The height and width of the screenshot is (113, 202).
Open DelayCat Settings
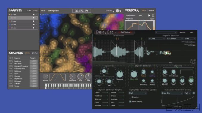pyautogui.click(x=183, y=32)
